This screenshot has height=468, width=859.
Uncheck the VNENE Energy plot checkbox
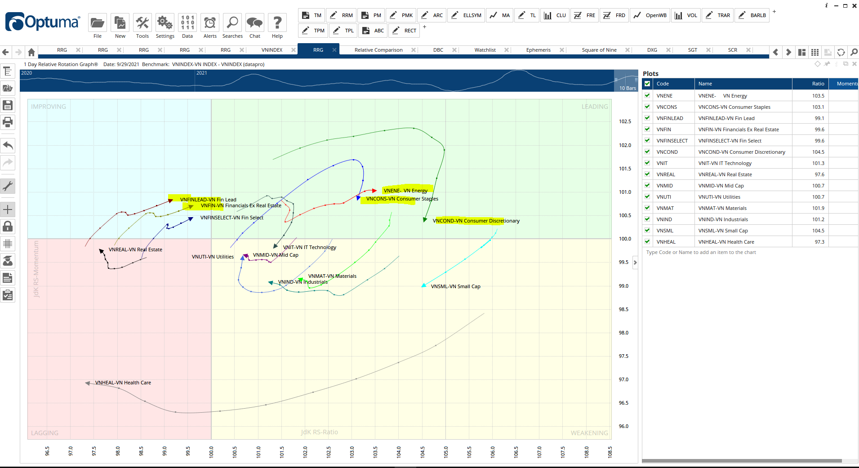click(647, 96)
